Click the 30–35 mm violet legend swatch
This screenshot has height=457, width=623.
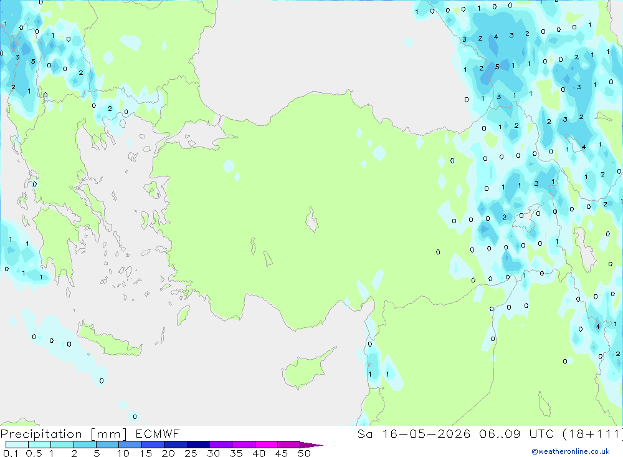(221, 445)
